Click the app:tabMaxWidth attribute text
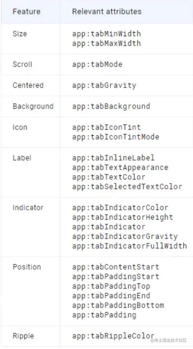The image size is (193, 349). (107, 43)
